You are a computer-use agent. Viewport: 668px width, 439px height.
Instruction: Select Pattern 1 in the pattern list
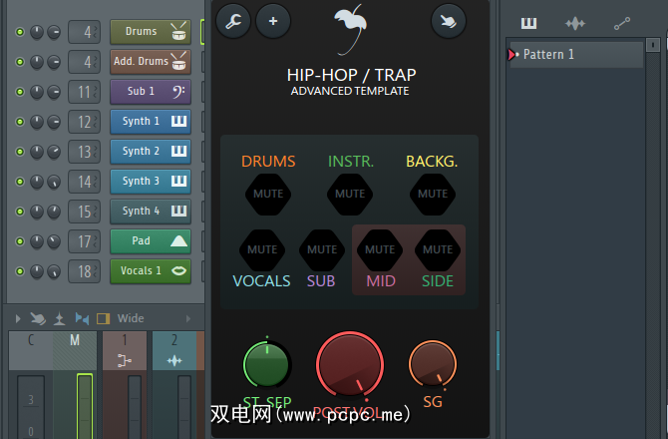pyautogui.click(x=576, y=55)
